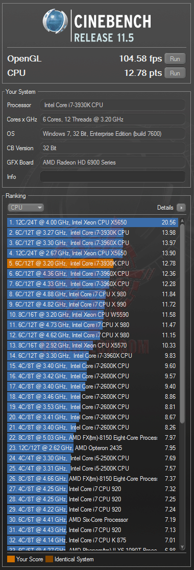Click scrollbar up arrow in ranking list
194x570 pixels.
point(182,220)
